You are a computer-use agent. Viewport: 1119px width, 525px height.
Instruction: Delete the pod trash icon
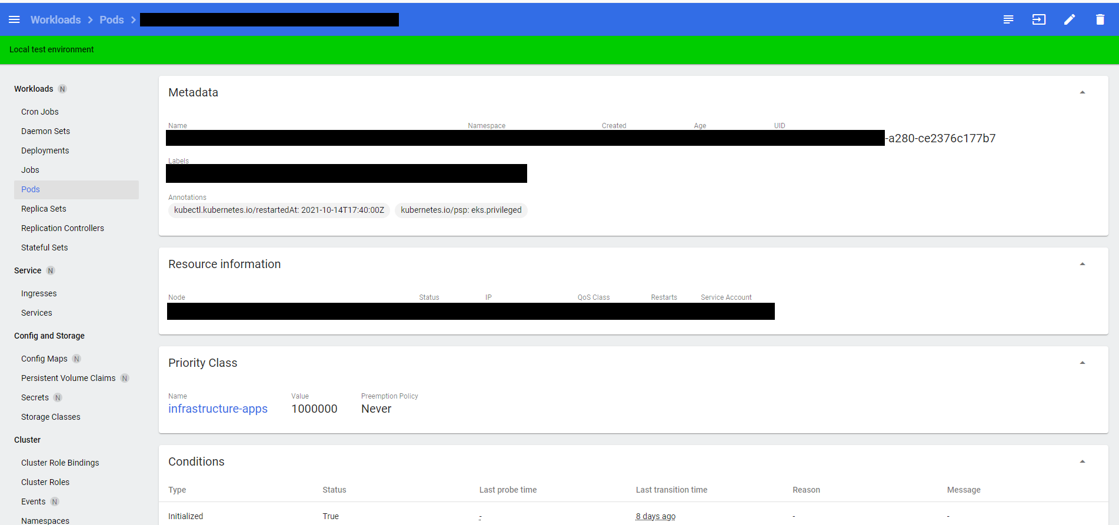(1100, 19)
